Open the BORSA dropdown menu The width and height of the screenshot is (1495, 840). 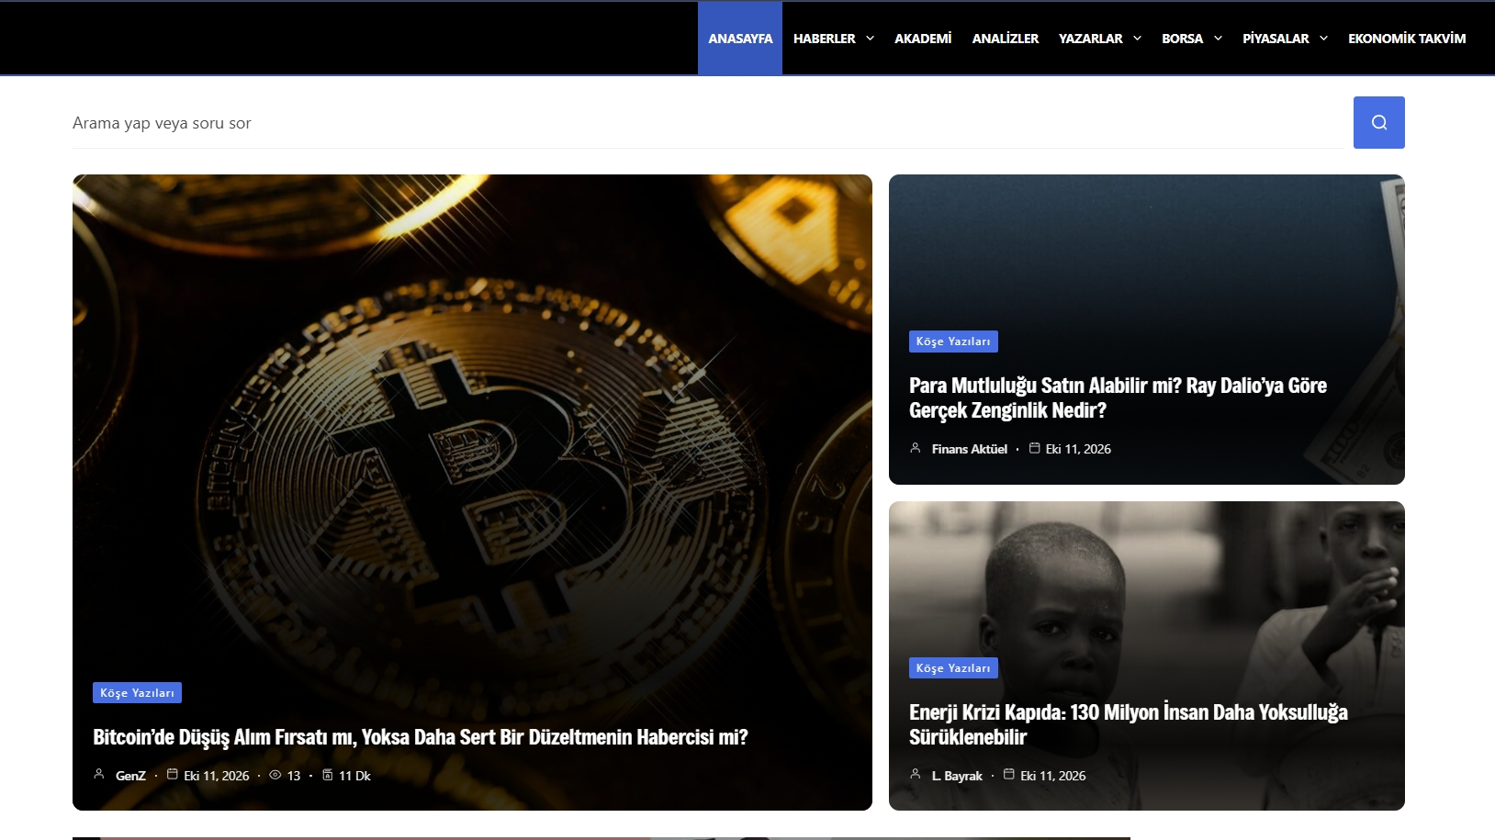pos(1191,39)
